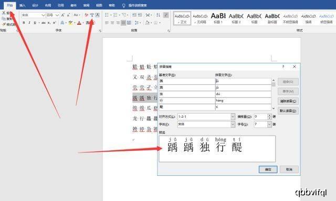The image size is (336, 201).
Task: Switch to the 引用 (References) tab
Action: pos(61,5)
